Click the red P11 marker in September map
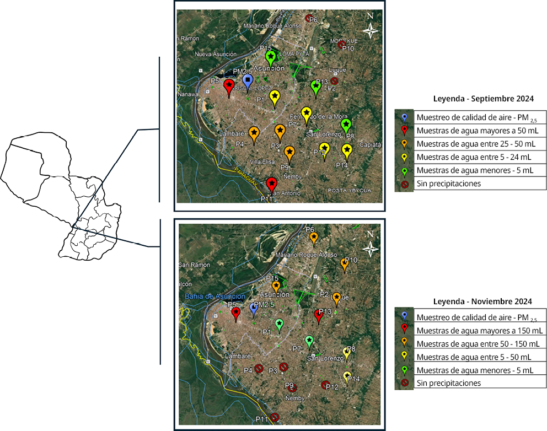This screenshot has width=547, height=431. pyautogui.click(x=271, y=184)
